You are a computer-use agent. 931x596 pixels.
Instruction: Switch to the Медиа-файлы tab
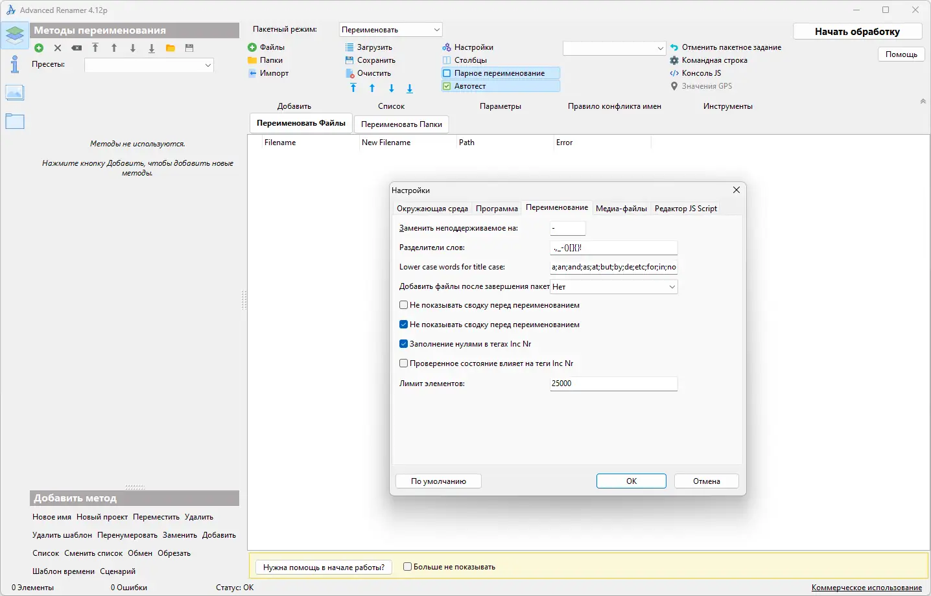(621, 209)
